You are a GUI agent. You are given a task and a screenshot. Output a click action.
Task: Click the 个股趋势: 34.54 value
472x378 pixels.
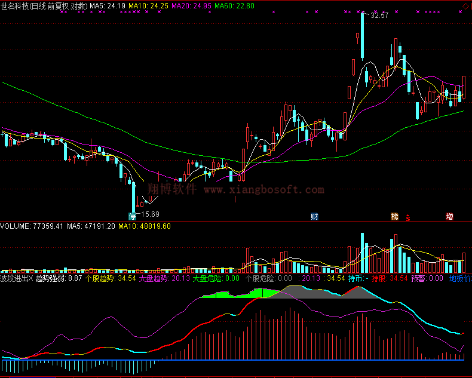pos(111,278)
